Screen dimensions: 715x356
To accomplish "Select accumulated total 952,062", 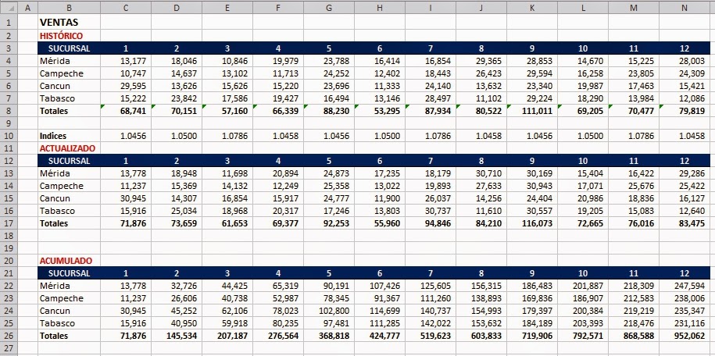I will (685, 336).
